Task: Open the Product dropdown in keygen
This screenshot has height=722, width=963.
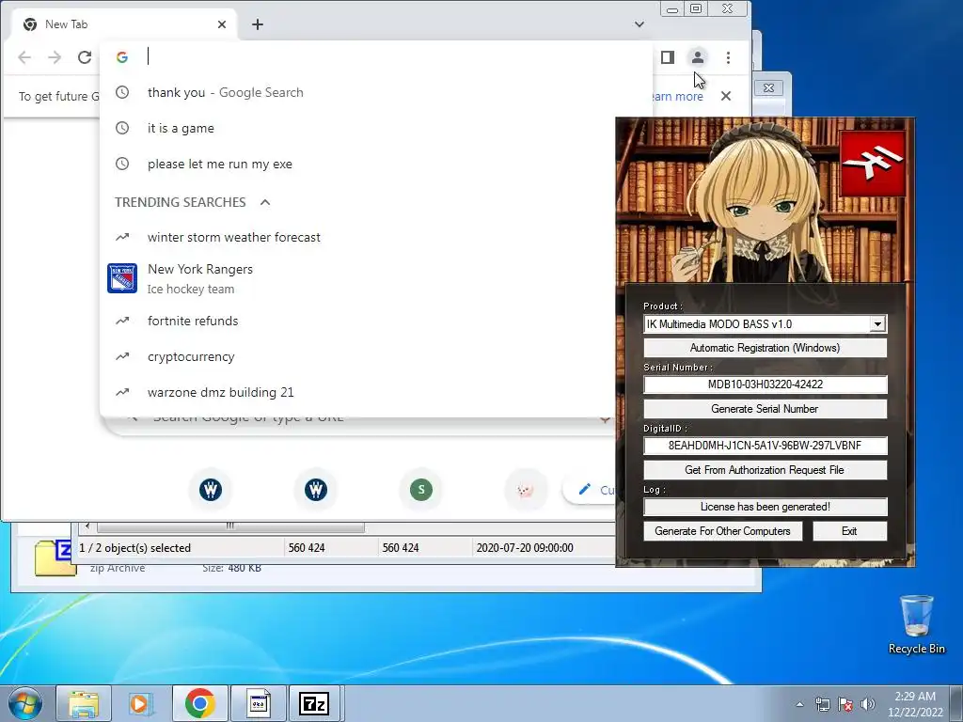Action: (x=877, y=324)
